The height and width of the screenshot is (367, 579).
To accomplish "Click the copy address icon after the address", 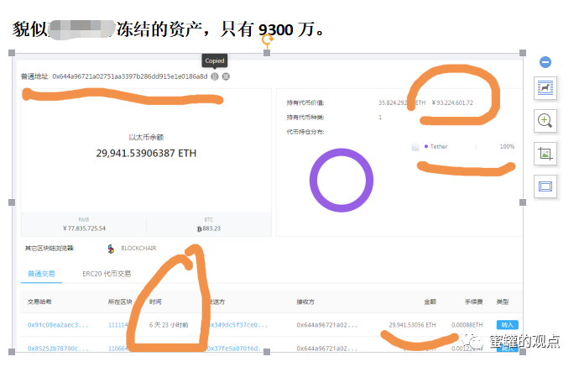I will (215, 76).
